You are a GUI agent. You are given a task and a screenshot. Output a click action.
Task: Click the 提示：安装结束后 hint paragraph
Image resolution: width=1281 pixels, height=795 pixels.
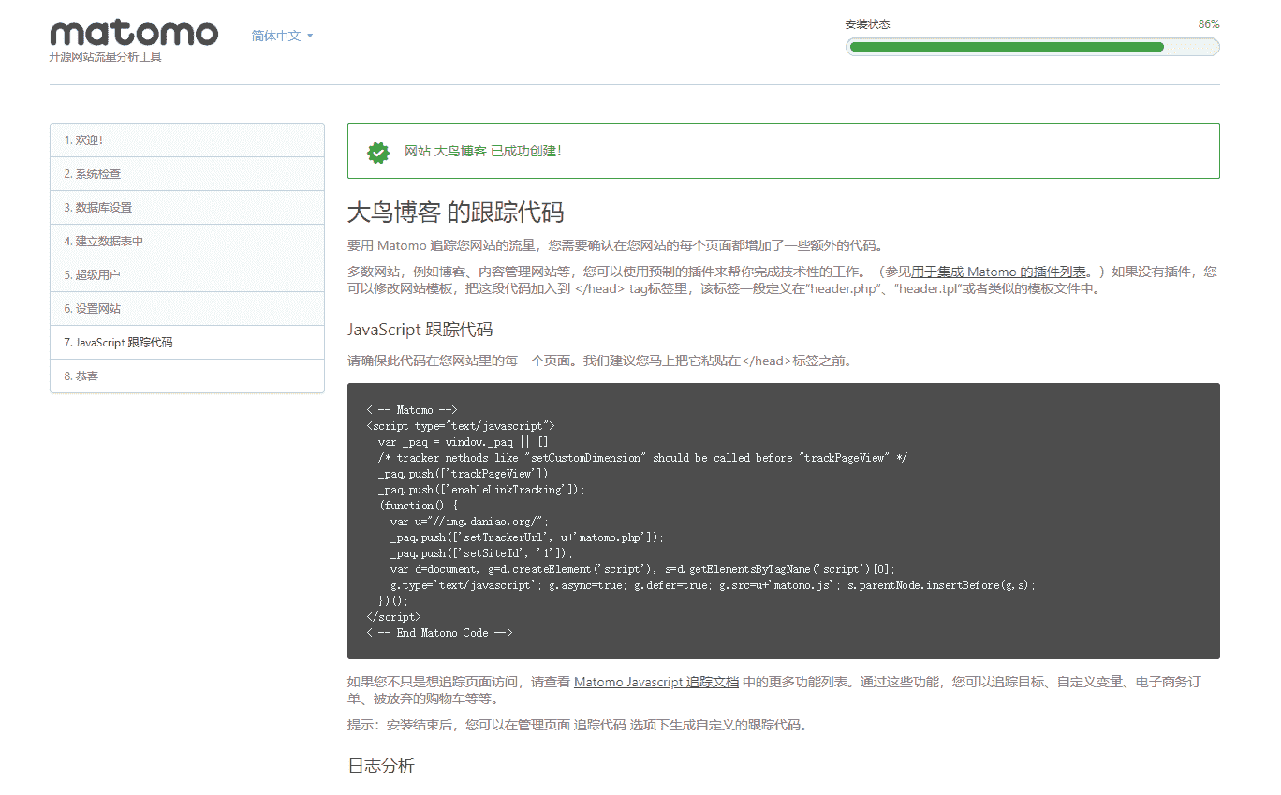(x=578, y=725)
